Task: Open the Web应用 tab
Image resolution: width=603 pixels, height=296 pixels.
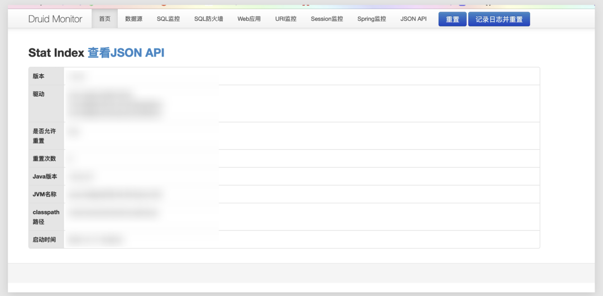Action: [249, 19]
